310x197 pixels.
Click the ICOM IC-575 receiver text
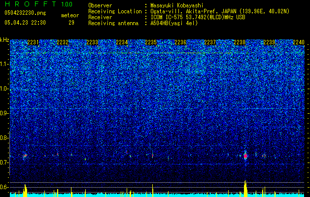(x=198, y=17)
